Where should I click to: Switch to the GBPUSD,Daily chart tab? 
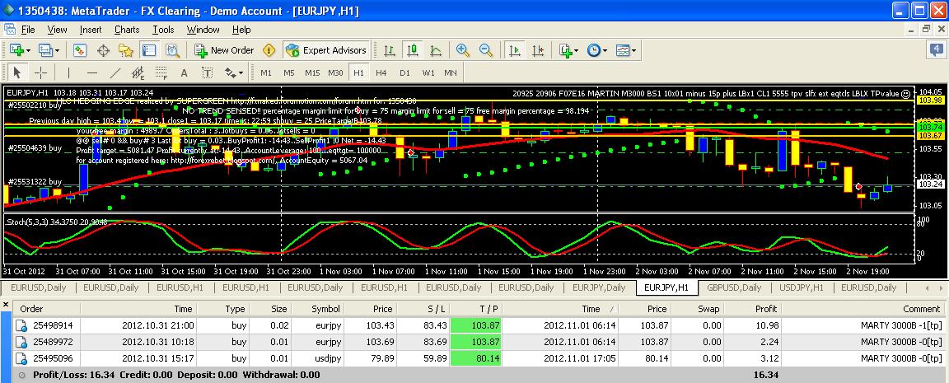733,287
